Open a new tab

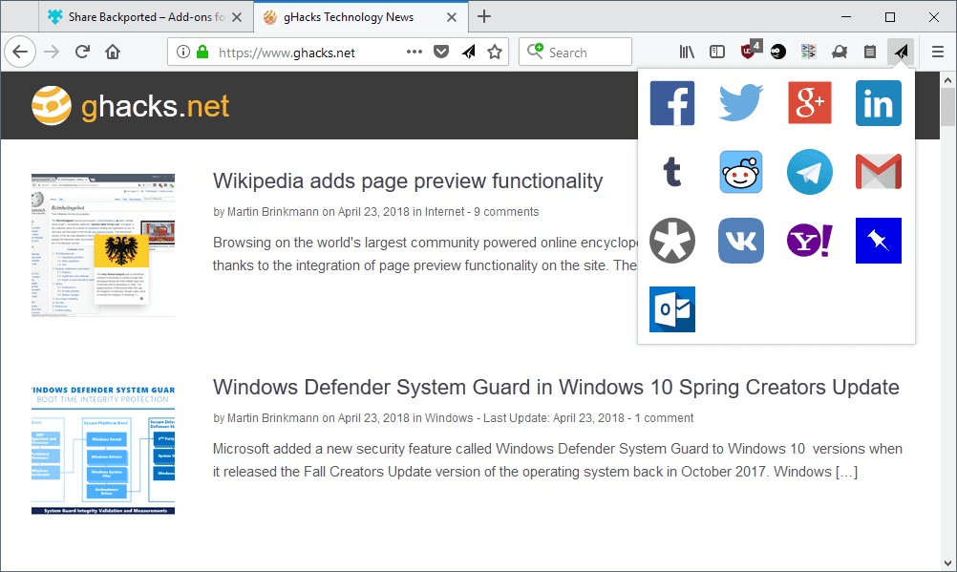click(x=484, y=16)
